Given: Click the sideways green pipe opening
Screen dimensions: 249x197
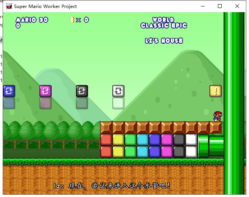Looking at the screenshot, I should pyautogui.click(x=203, y=146).
